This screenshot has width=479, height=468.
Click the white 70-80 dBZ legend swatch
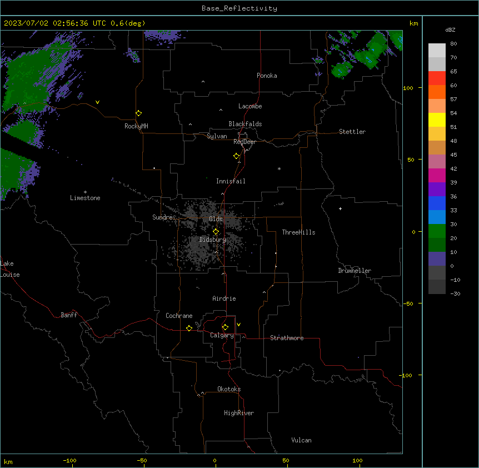pyautogui.click(x=437, y=51)
